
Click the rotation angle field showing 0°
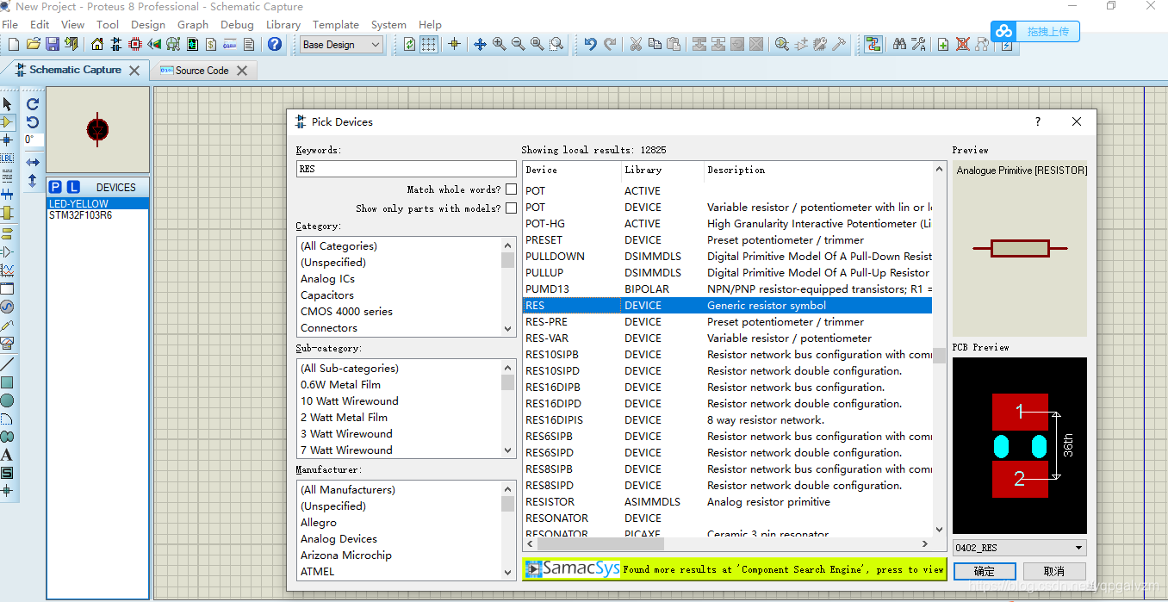click(33, 140)
